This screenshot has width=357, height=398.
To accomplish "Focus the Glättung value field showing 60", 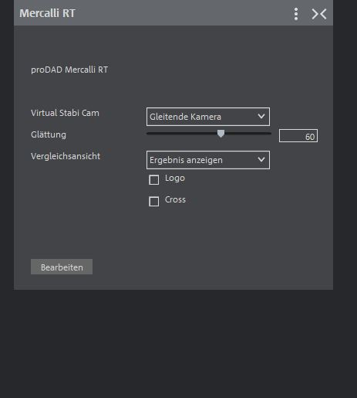I will (298, 136).
